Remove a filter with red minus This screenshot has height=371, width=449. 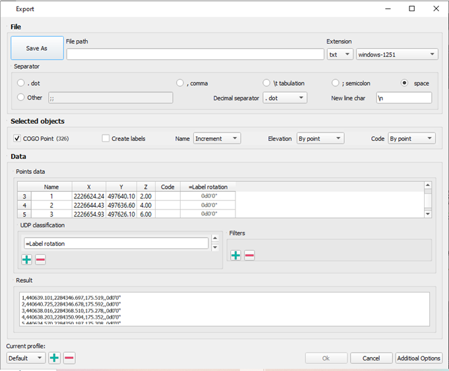249,255
